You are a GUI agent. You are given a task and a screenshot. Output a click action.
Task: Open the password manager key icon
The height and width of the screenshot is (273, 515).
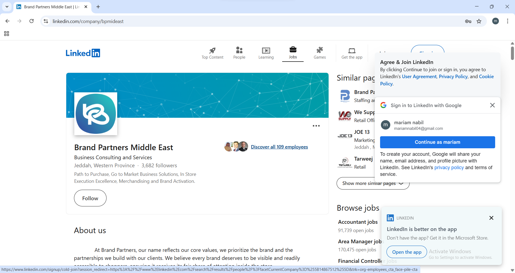pyautogui.click(x=468, y=21)
